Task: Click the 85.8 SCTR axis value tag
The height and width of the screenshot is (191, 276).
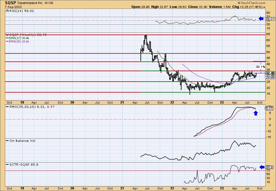Action: 270,167
